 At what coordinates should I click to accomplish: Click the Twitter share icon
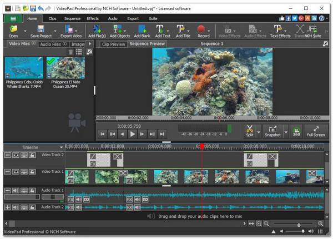pyautogui.click(x=295, y=18)
